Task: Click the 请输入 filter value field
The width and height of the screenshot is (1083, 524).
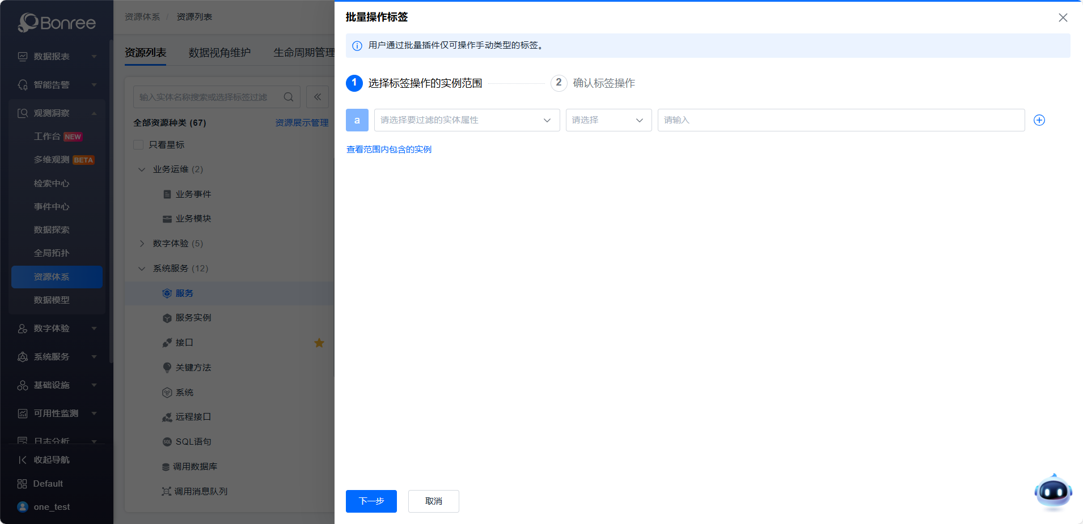Action: pos(840,120)
